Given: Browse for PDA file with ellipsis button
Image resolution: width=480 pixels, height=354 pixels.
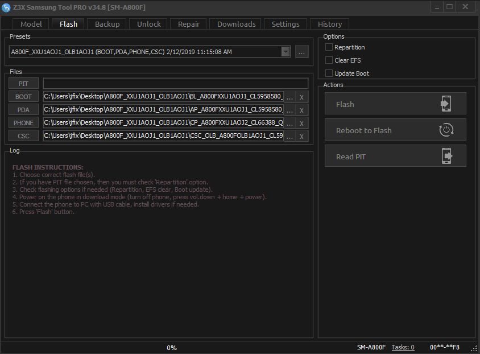Looking at the screenshot, I should click(289, 110).
